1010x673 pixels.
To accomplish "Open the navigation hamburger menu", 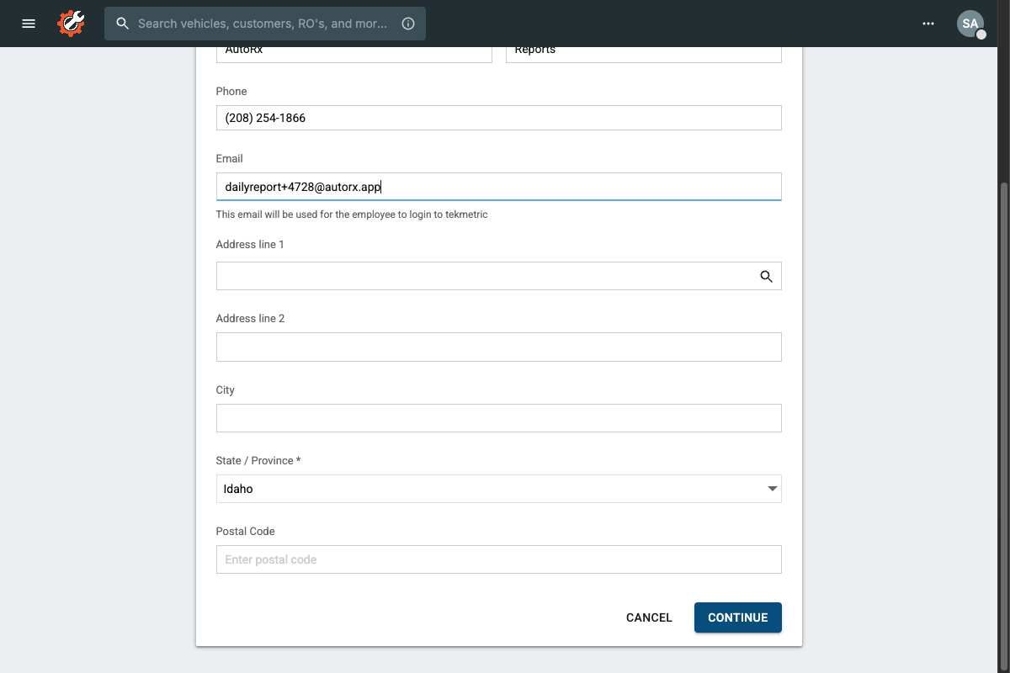I will [28, 23].
